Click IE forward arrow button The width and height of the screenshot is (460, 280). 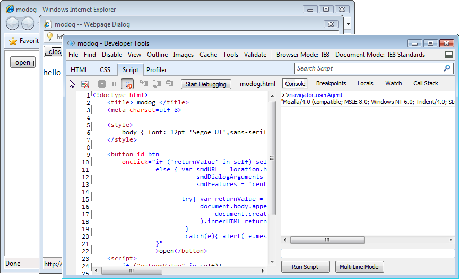pyautogui.click(x=28, y=24)
